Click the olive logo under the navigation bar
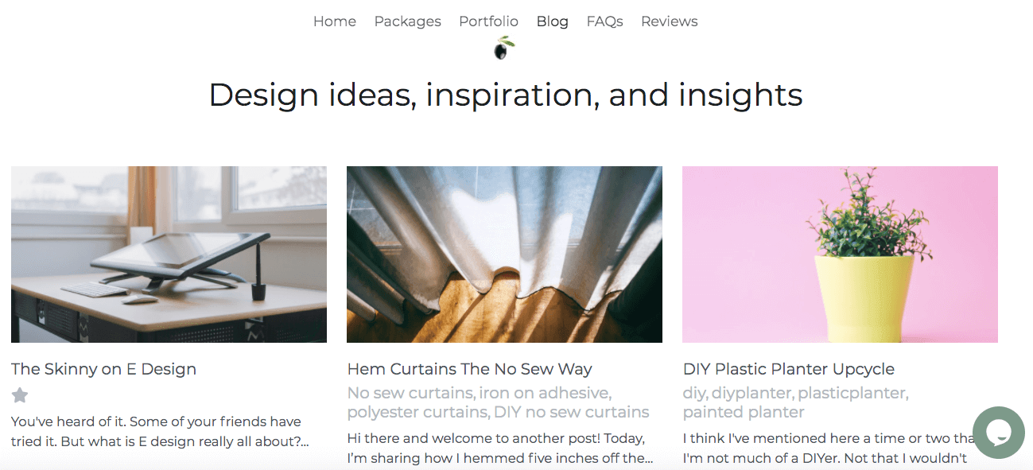1033x470 pixels. [x=503, y=45]
